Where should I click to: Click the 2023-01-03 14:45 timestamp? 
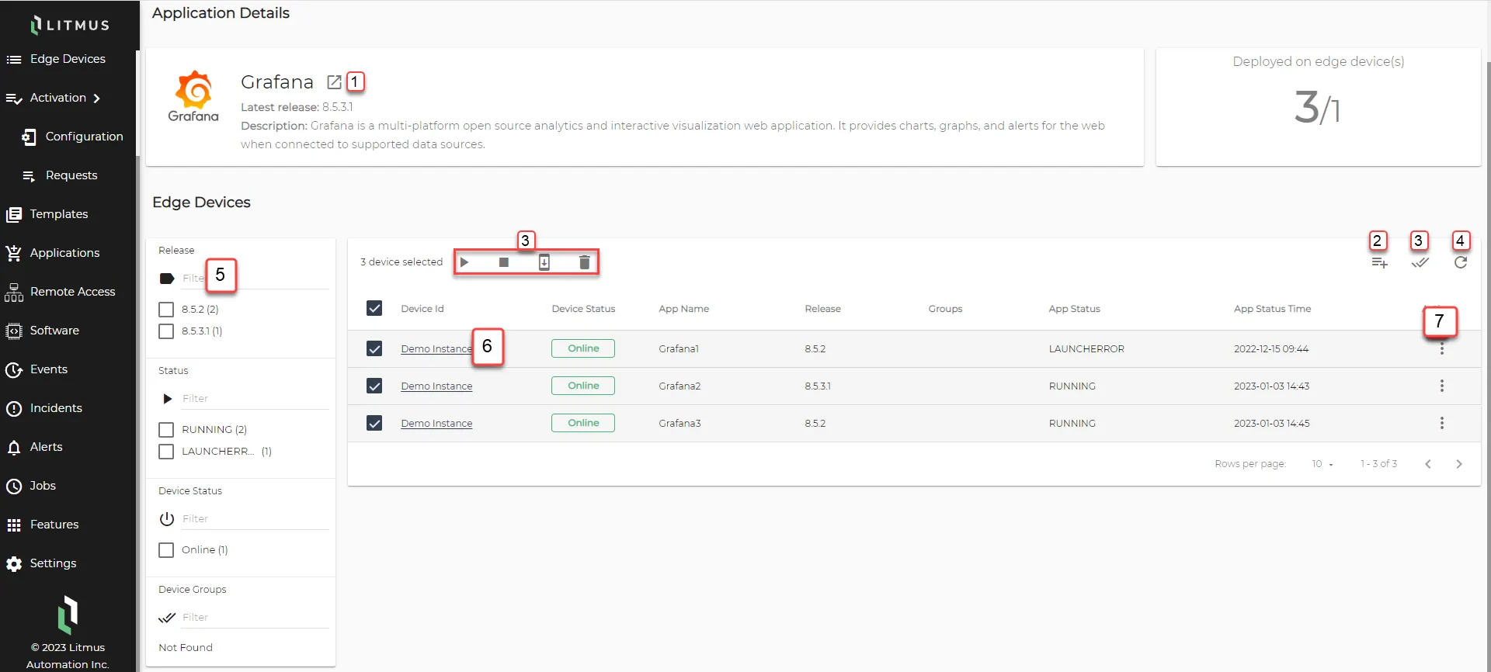pyautogui.click(x=1271, y=424)
